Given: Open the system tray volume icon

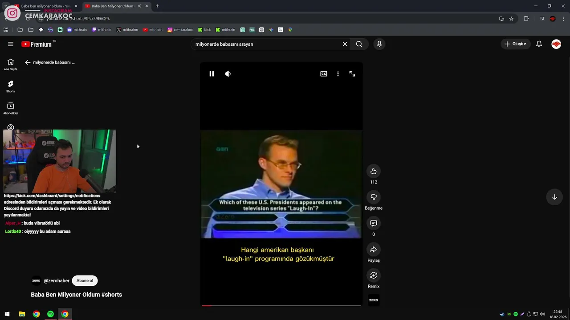Looking at the screenshot, I should tap(542, 314).
